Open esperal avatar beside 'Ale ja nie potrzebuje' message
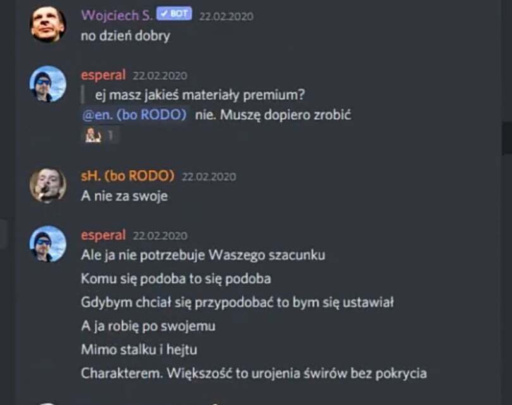 point(47,244)
